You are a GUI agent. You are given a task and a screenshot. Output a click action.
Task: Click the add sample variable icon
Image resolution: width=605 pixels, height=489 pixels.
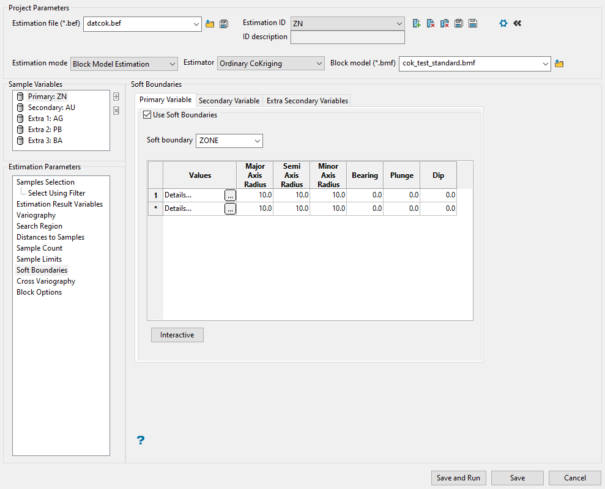click(x=116, y=97)
